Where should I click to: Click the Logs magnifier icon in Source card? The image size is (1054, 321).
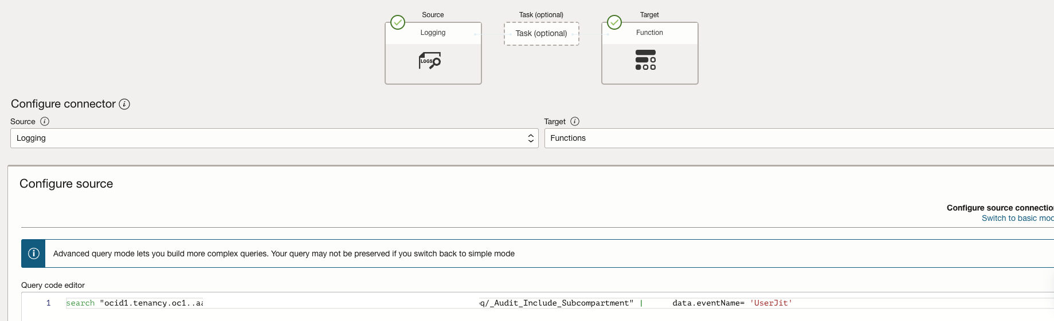[430, 61]
